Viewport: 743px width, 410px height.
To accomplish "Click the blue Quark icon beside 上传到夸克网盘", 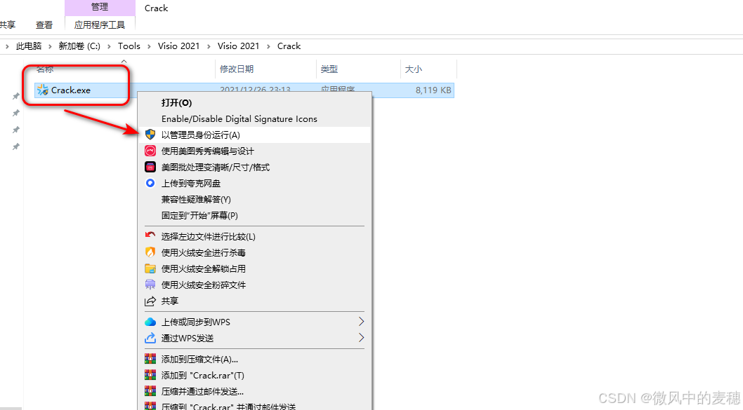I will (x=150, y=183).
